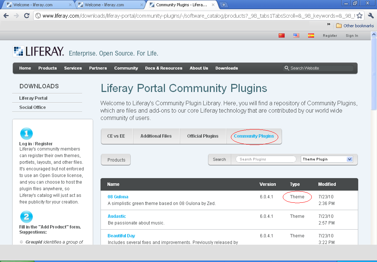Screen dimensions: 377x262
Task: Click 2:57 PM modified time for Audastic
Action: click(x=327, y=223)
